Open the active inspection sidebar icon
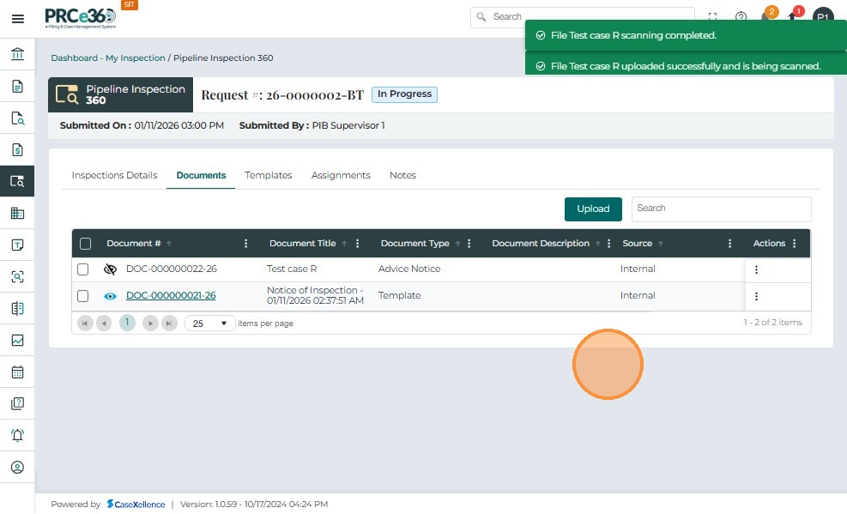This screenshot has width=847, height=514. (x=17, y=181)
